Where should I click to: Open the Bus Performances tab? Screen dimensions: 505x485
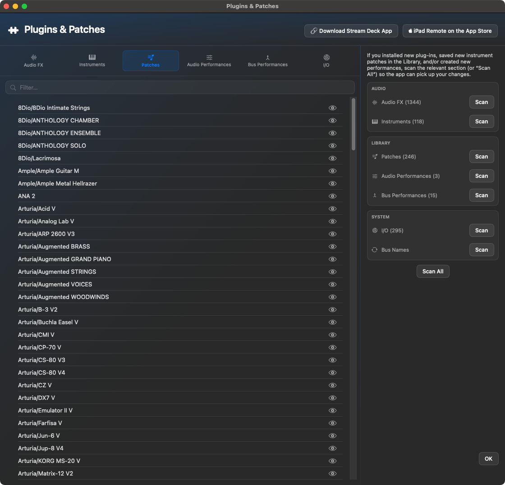pos(268,61)
